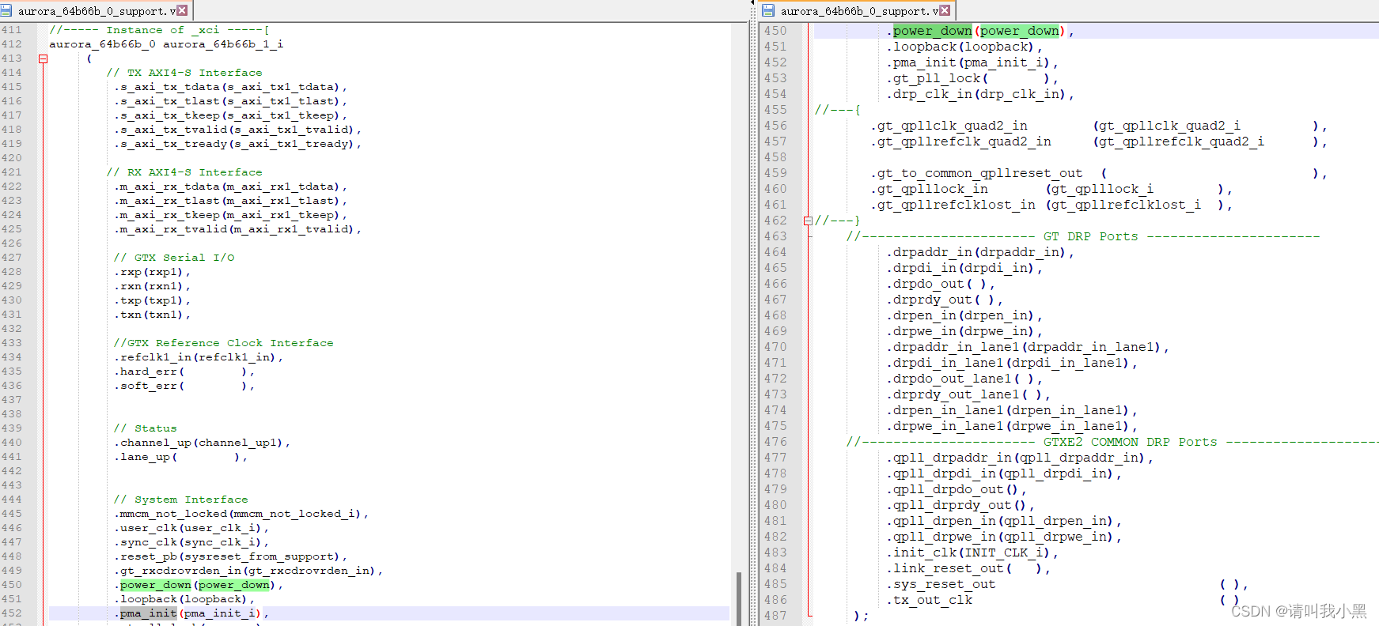This screenshot has width=1379, height=626.
Task: Click the '//GTX Reference Clock Interface' comment
Action: [x=224, y=343]
